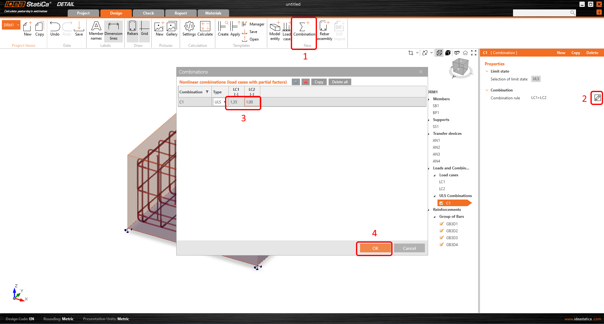Viewport: 604px width, 324px height.
Task: Select the Rebar assembly tool
Action: [x=324, y=30]
